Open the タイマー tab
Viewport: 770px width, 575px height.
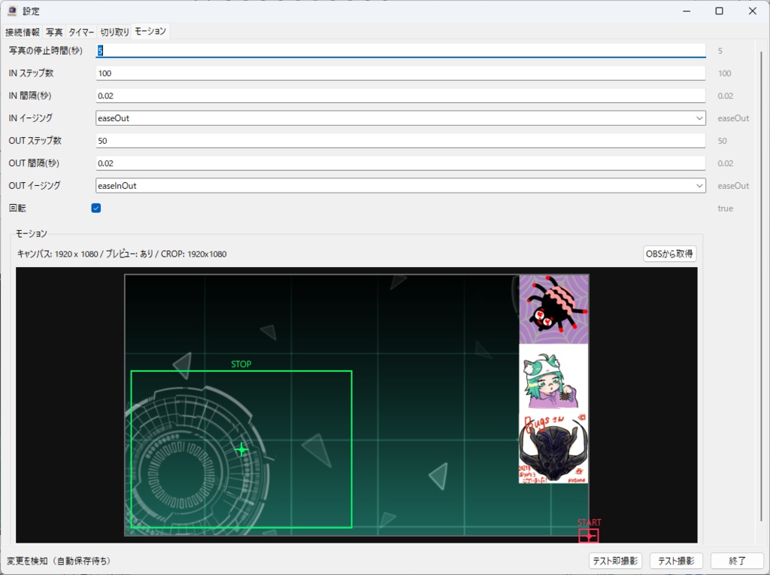click(x=80, y=32)
